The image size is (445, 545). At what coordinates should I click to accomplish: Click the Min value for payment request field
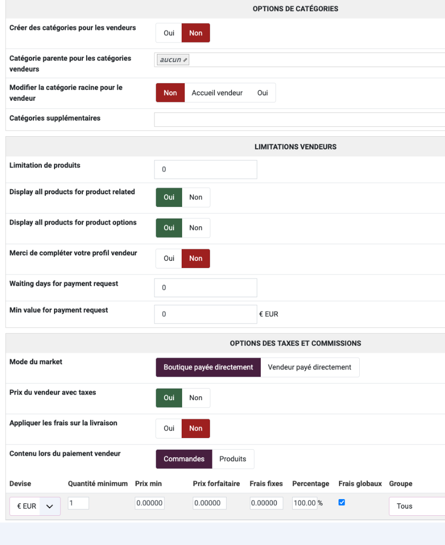(x=205, y=314)
